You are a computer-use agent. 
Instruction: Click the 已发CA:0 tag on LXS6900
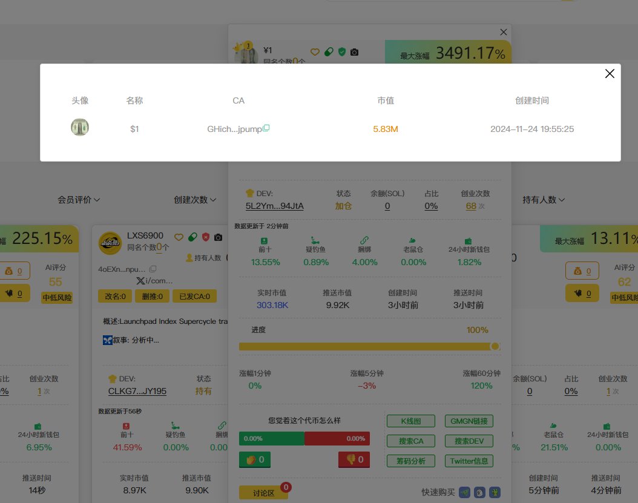[x=194, y=296]
